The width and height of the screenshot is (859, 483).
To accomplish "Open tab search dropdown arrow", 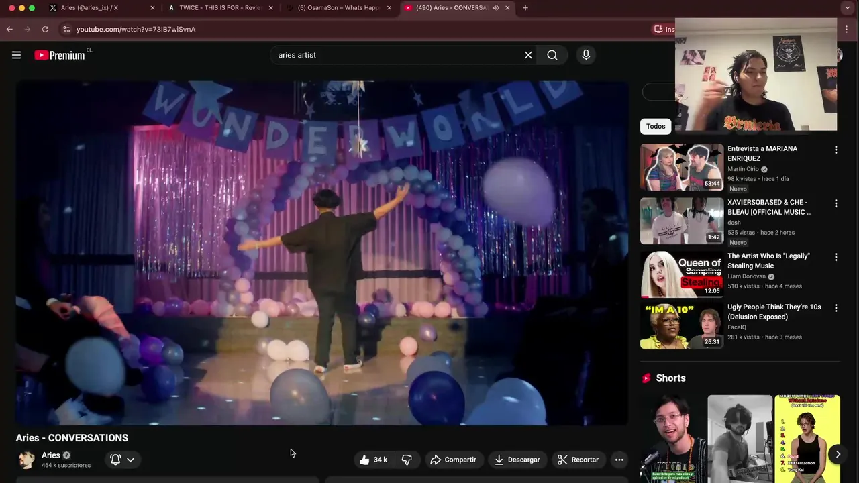I will [848, 8].
